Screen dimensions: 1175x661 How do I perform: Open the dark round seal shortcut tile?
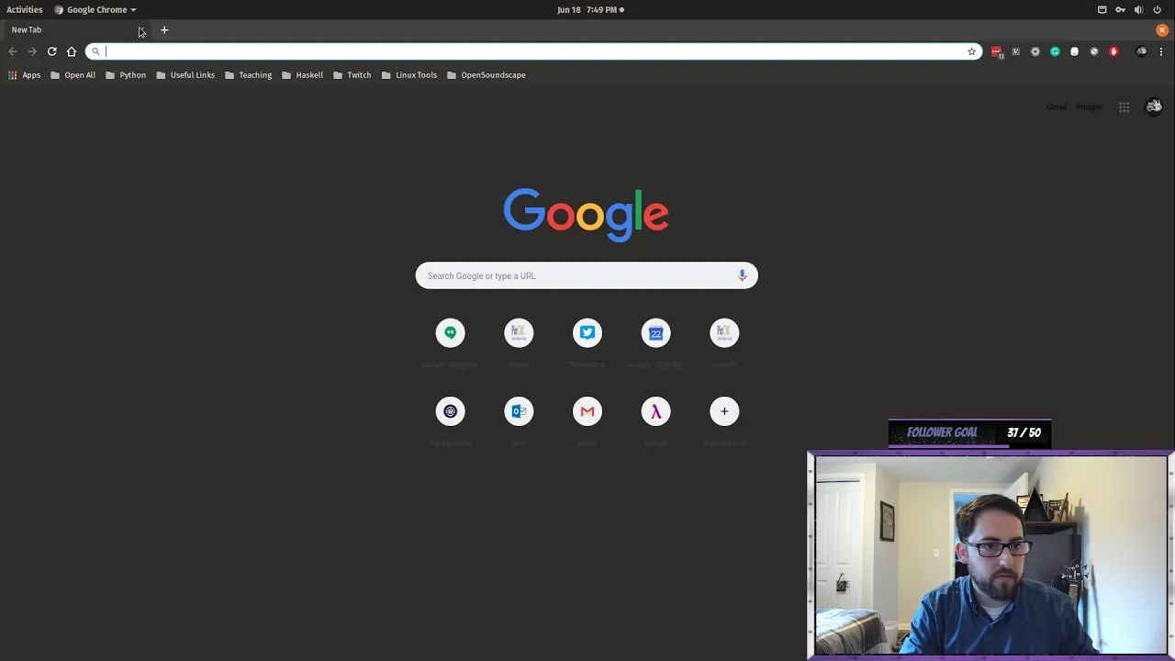pyautogui.click(x=450, y=411)
